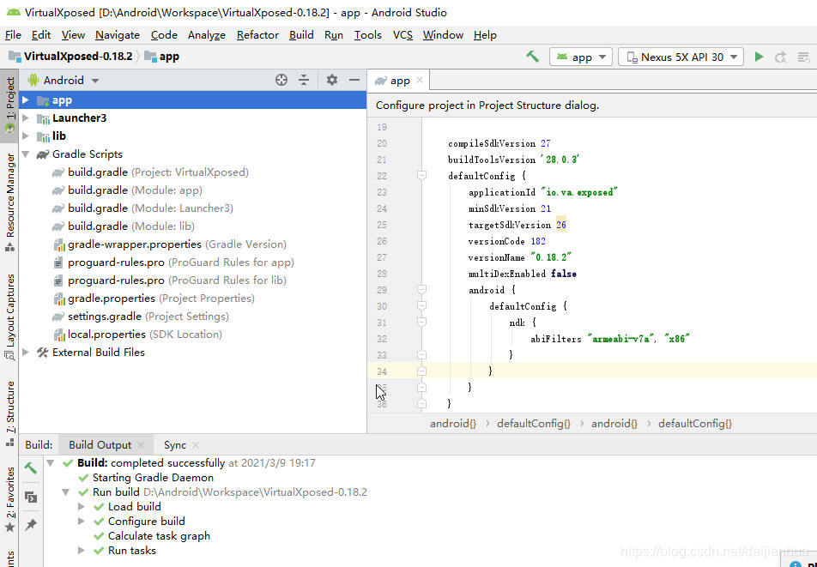Expand the External Build Files node
Screen dimensions: 817x567
tap(26, 353)
